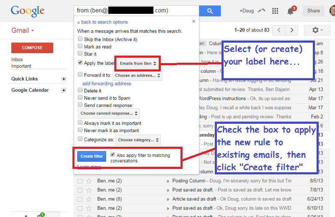This screenshot has height=217, width=335.
Task: Open the Google apps grid icon
Action: (x=275, y=11)
